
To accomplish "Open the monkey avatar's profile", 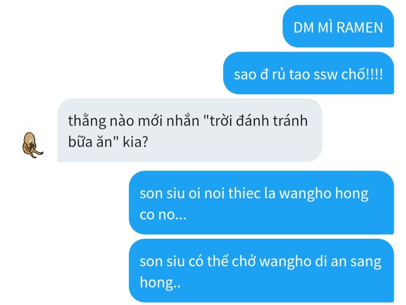I will point(32,145).
